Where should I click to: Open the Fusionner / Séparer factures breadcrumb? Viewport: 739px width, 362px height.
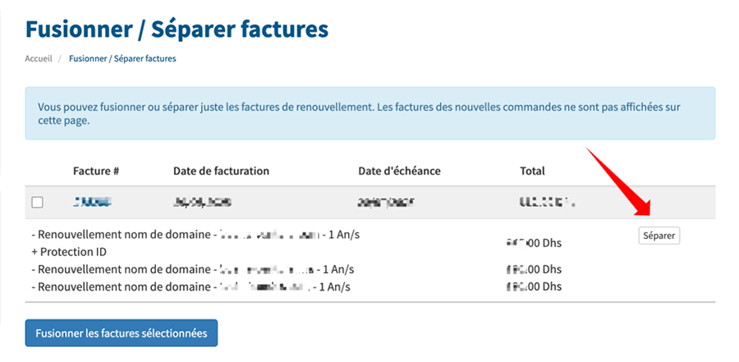point(122,59)
